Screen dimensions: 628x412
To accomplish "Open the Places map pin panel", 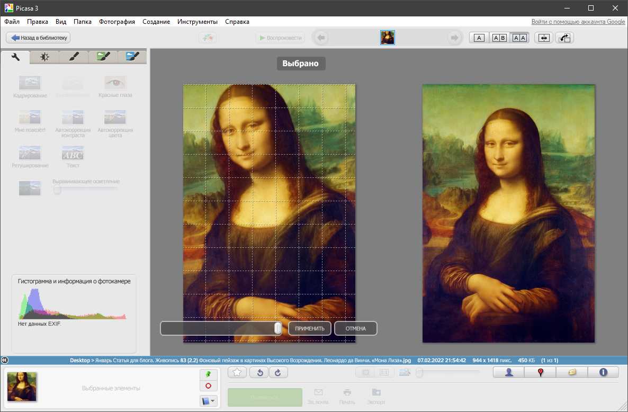I will tap(540, 372).
